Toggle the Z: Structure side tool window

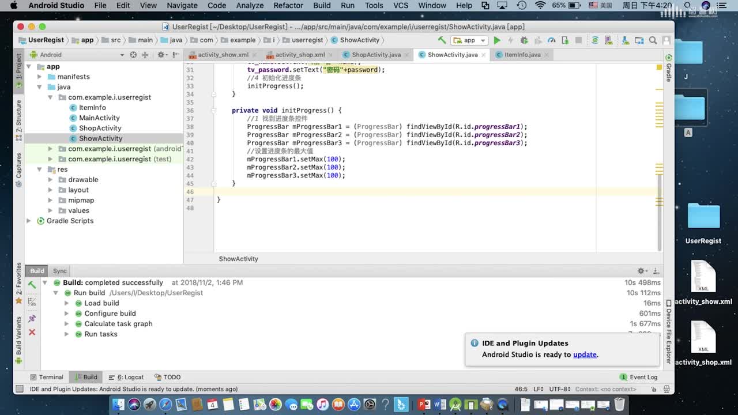[x=18, y=120]
